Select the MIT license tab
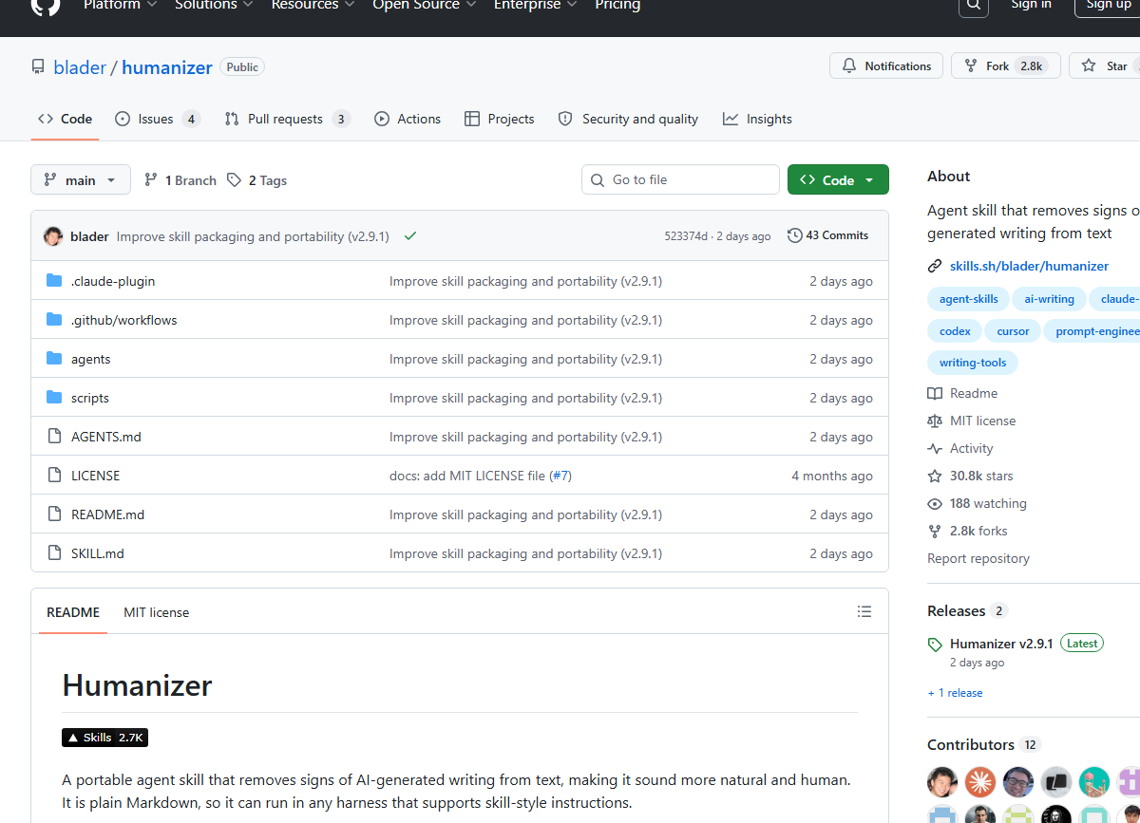Image resolution: width=1140 pixels, height=823 pixels. click(x=156, y=612)
